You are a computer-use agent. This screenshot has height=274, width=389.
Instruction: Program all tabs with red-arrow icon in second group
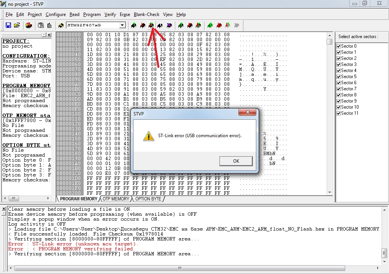point(190,26)
